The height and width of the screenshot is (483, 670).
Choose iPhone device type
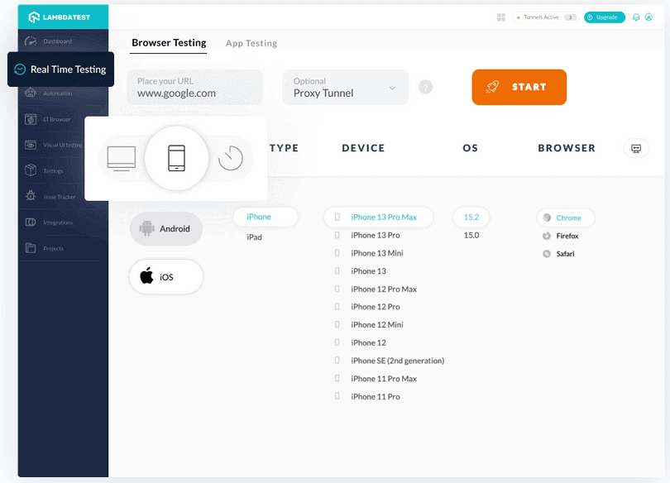click(x=266, y=217)
